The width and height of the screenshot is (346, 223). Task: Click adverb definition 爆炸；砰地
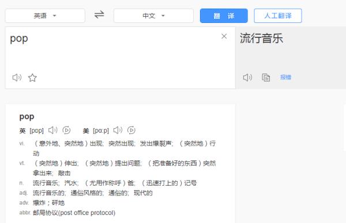point(48,203)
